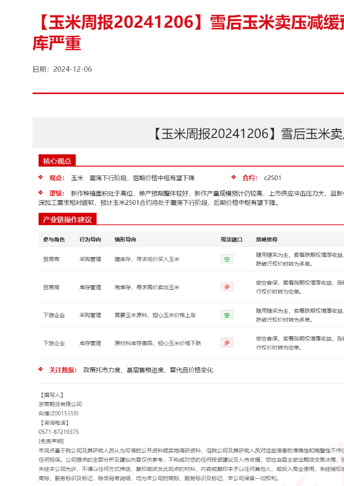344x486 pixels.
Task: Click the red bullet icon before 观点
Action: (x=41, y=177)
